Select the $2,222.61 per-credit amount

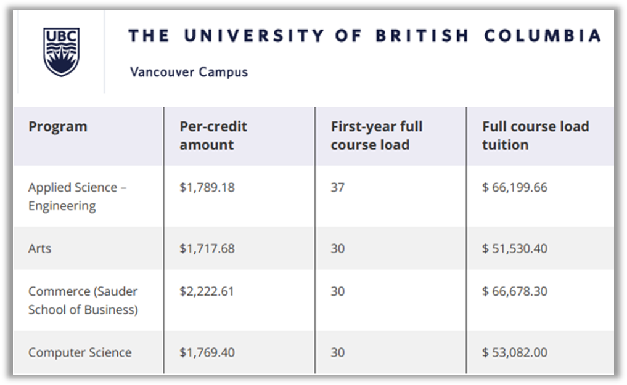coord(207,291)
